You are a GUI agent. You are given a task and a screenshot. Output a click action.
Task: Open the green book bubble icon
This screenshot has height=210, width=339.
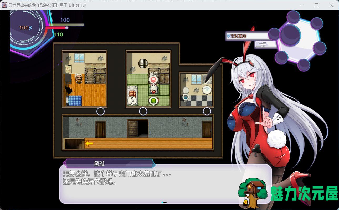[x=153, y=101]
